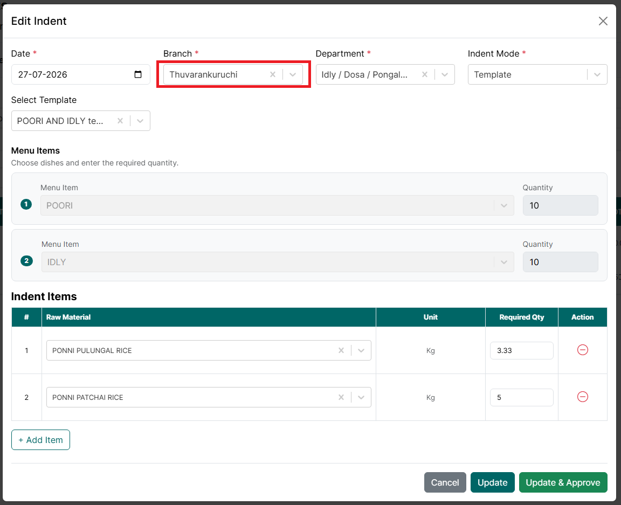
Task: Click the Update button
Action: [x=492, y=482]
